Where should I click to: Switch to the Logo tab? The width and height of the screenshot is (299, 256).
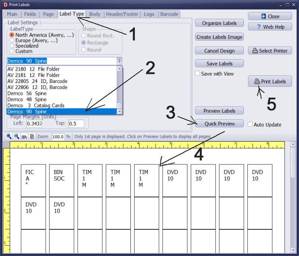pos(149,14)
